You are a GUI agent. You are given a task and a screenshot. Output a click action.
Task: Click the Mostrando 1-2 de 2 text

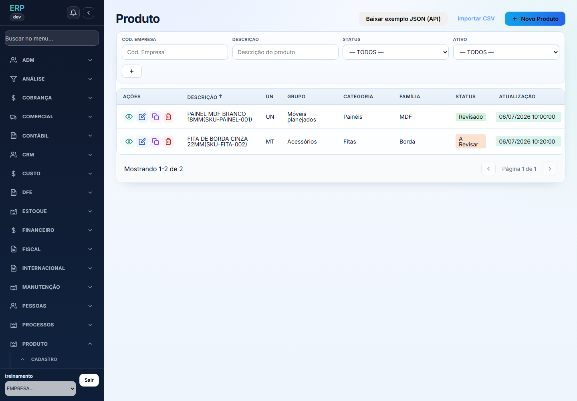tap(153, 169)
